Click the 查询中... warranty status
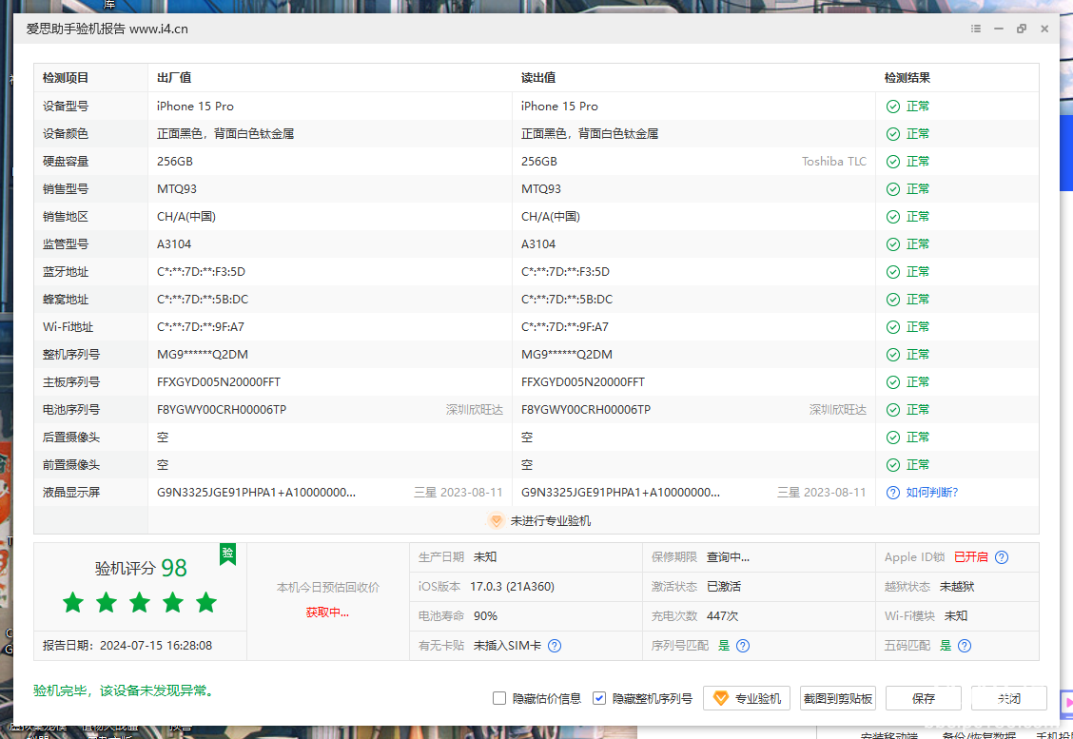The image size is (1073, 739). (x=728, y=557)
